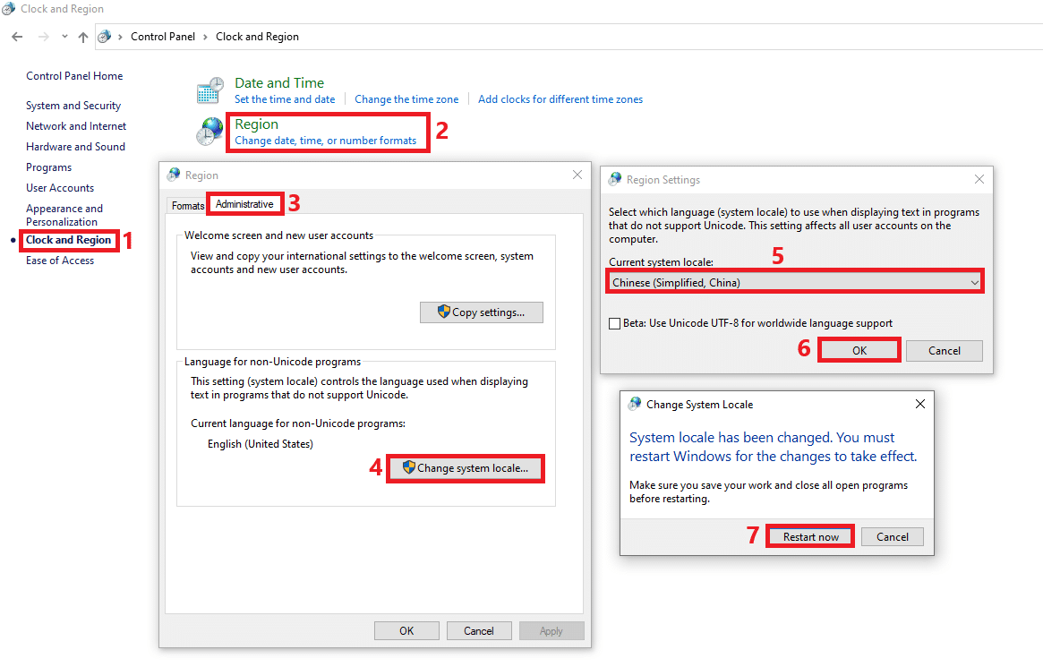Open Date and Time heading link

coord(279,83)
